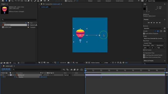Select the Eraser tool
This screenshot has width=168, height=94.
pos(41,1)
